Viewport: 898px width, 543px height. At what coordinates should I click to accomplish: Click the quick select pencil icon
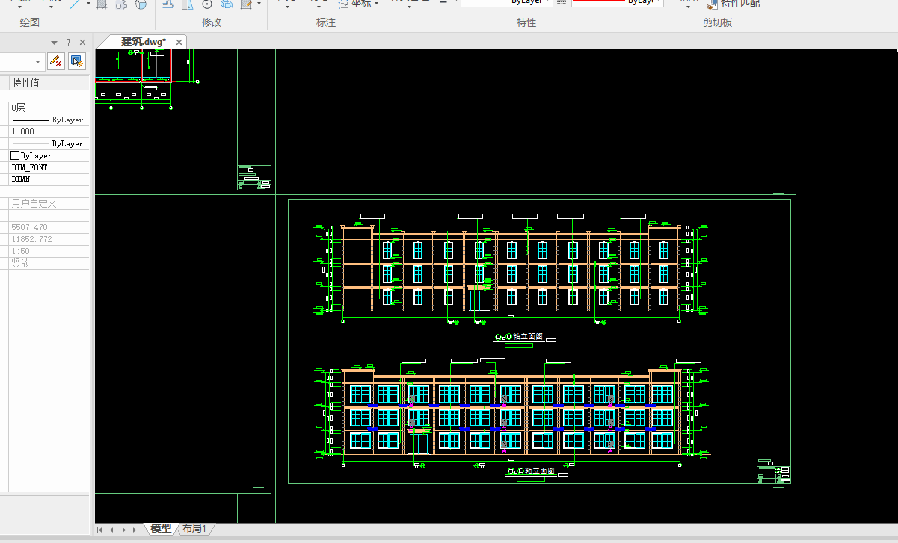pos(56,61)
